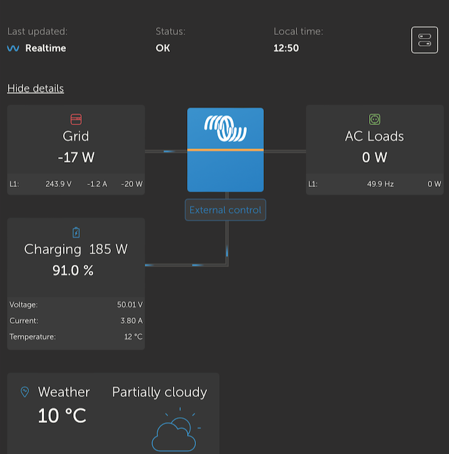The image size is (449, 454).
Task: Click the blue Victron inverter tile
Action: tap(225, 150)
